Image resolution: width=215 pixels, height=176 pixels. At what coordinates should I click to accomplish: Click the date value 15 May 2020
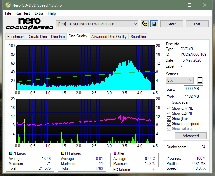tap(191, 60)
